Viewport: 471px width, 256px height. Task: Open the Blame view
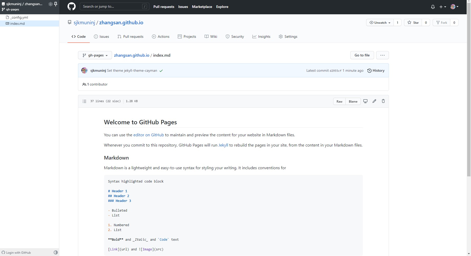[x=353, y=101]
